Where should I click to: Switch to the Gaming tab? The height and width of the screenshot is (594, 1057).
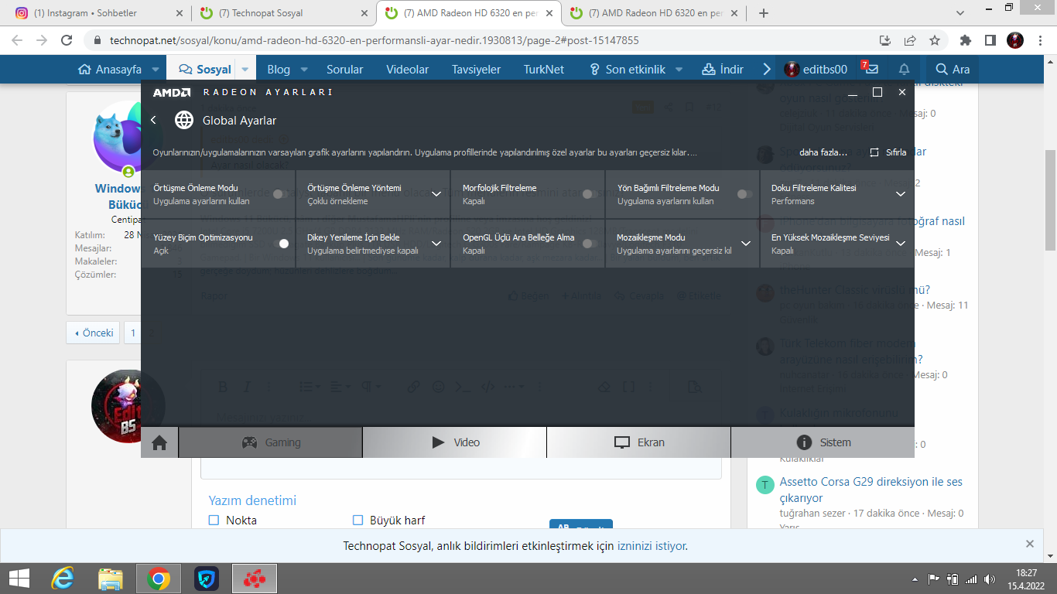point(270,442)
